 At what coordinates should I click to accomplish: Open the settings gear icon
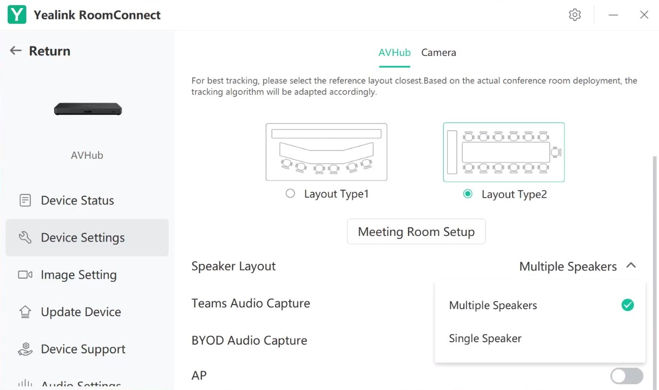click(x=575, y=15)
